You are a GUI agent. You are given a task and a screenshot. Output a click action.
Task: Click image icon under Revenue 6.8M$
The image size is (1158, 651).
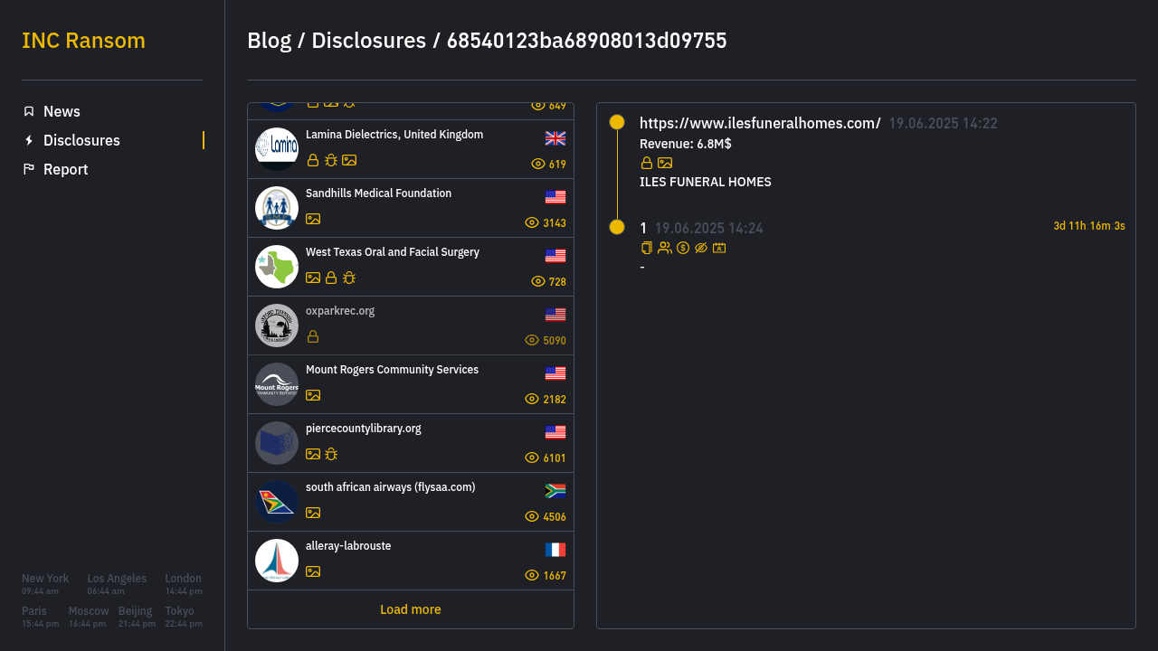tap(665, 163)
